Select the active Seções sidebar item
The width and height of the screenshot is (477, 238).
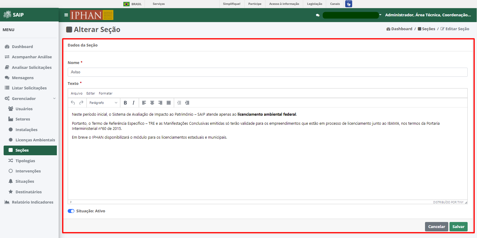30,150
